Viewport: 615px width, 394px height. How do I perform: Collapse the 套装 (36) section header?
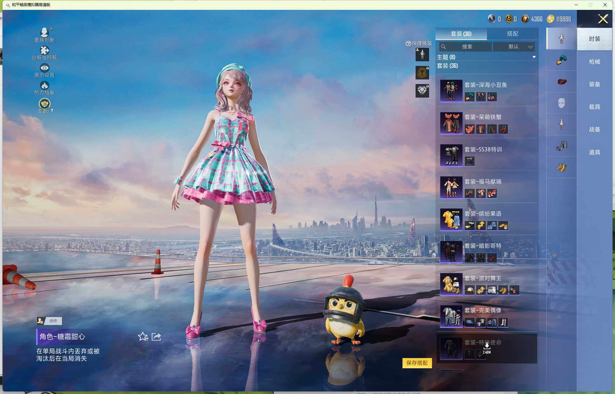(447, 66)
